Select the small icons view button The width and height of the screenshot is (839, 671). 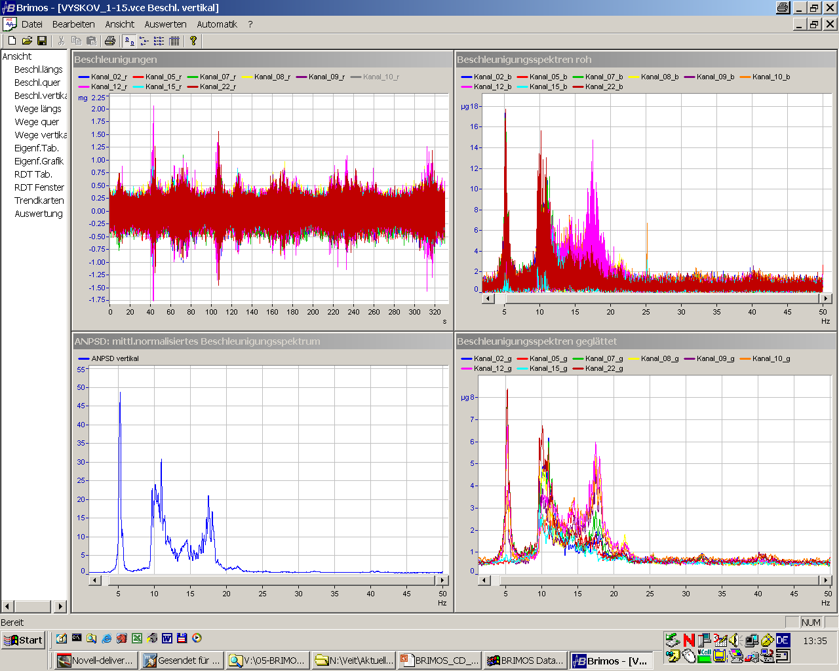[144, 41]
